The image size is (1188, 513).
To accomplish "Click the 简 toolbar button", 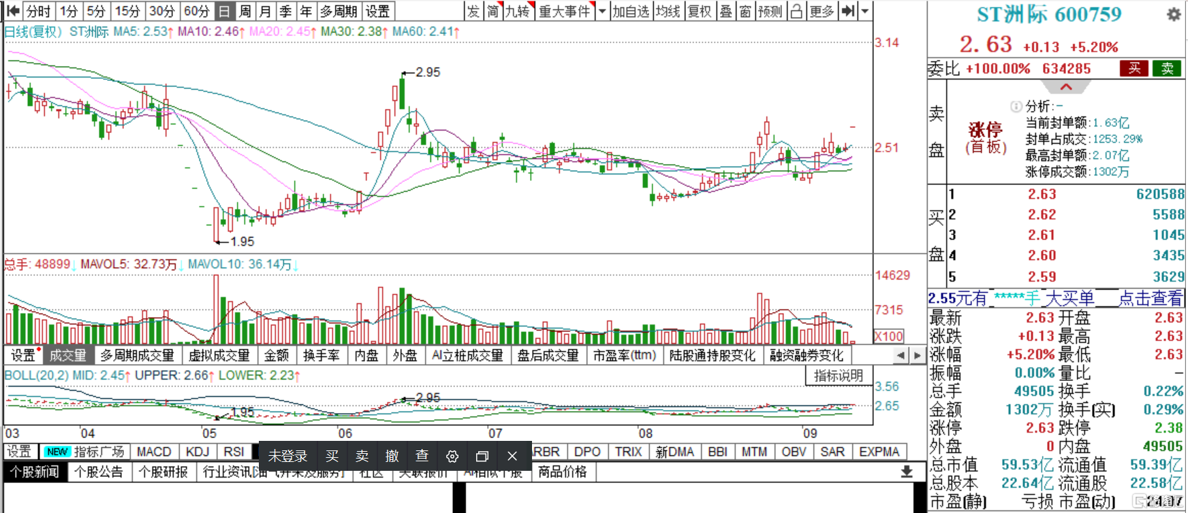I will (x=493, y=11).
